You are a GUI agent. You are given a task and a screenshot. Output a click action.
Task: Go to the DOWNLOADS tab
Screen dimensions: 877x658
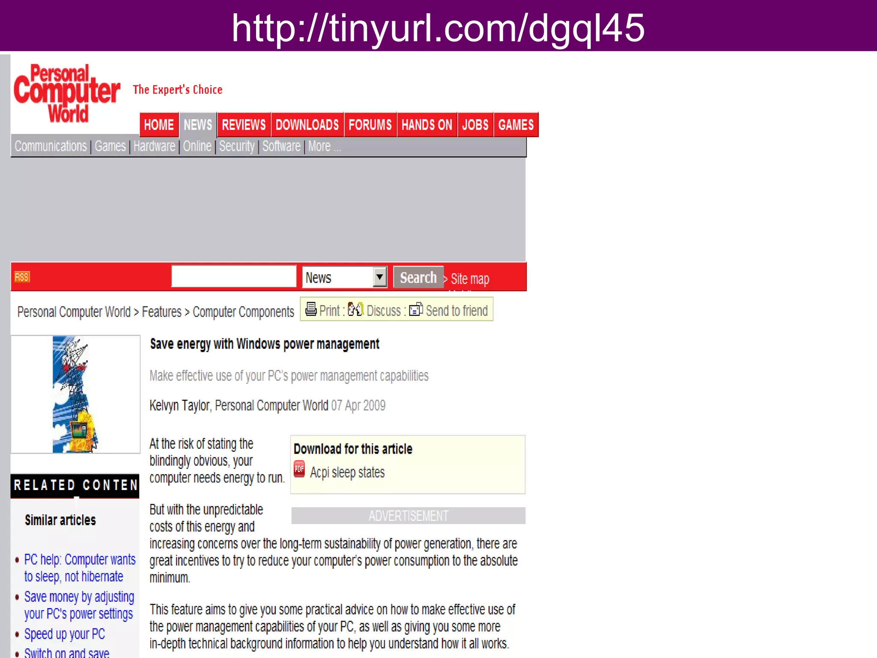tap(307, 125)
